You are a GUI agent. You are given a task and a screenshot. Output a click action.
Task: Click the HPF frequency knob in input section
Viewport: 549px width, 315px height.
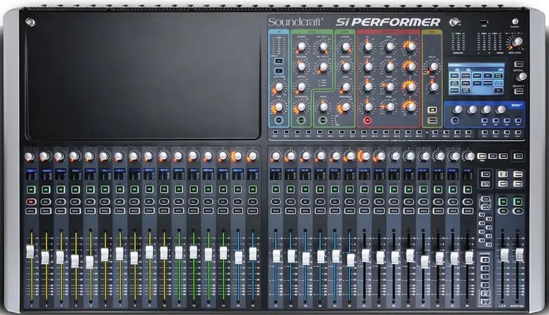[279, 107]
